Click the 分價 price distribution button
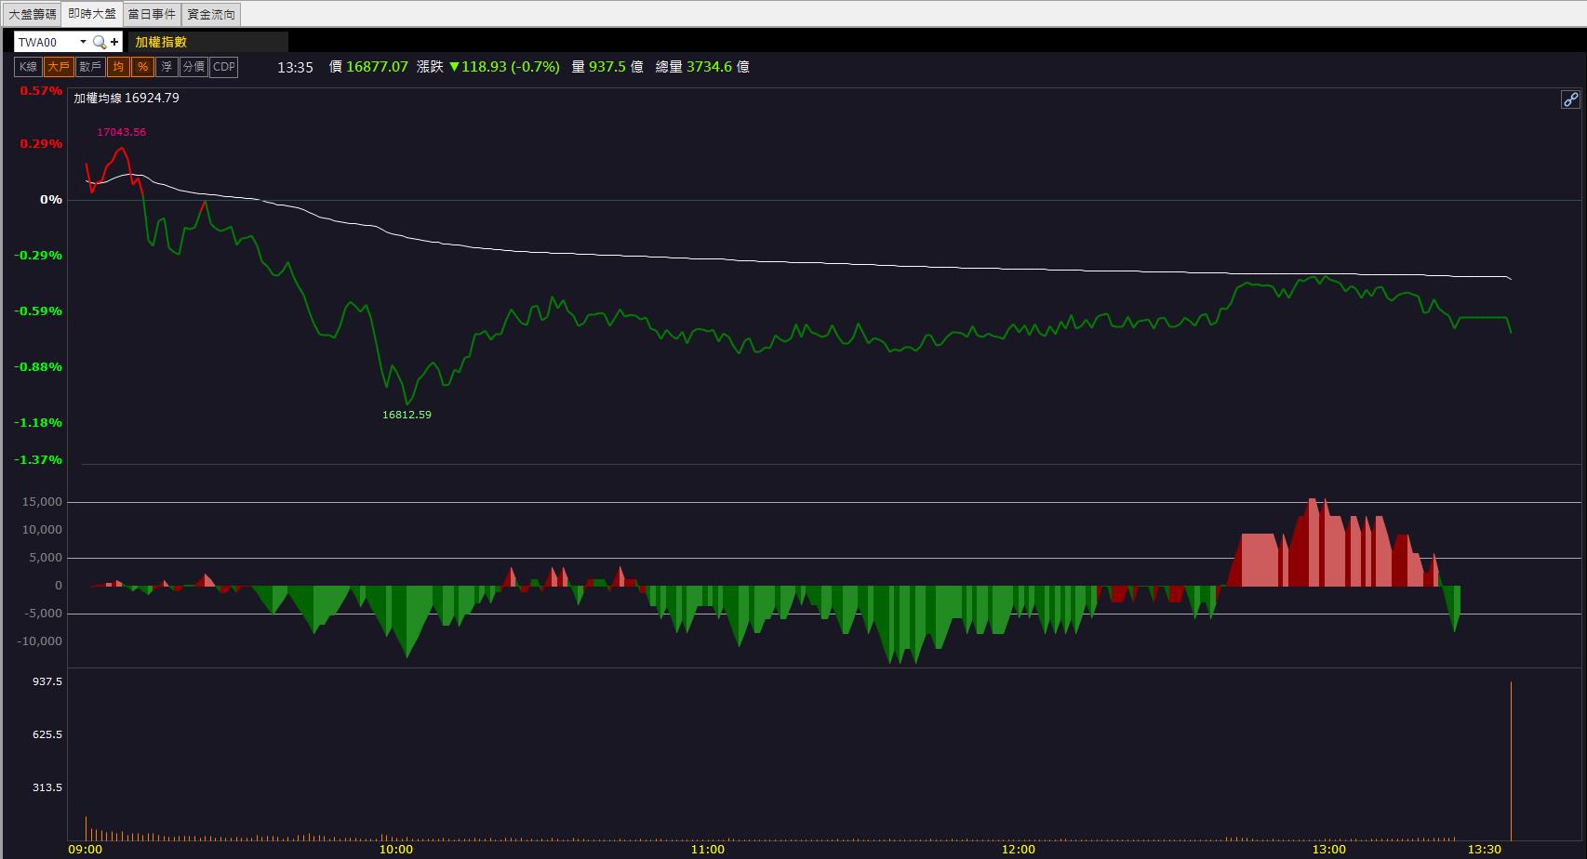This screenshot has width=1587, height=859. (x=193, y=67)
